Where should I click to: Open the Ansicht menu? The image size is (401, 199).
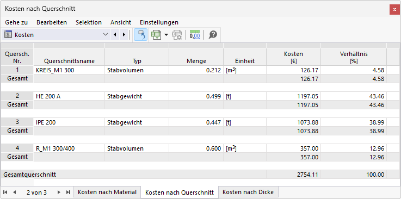(121, 22)
